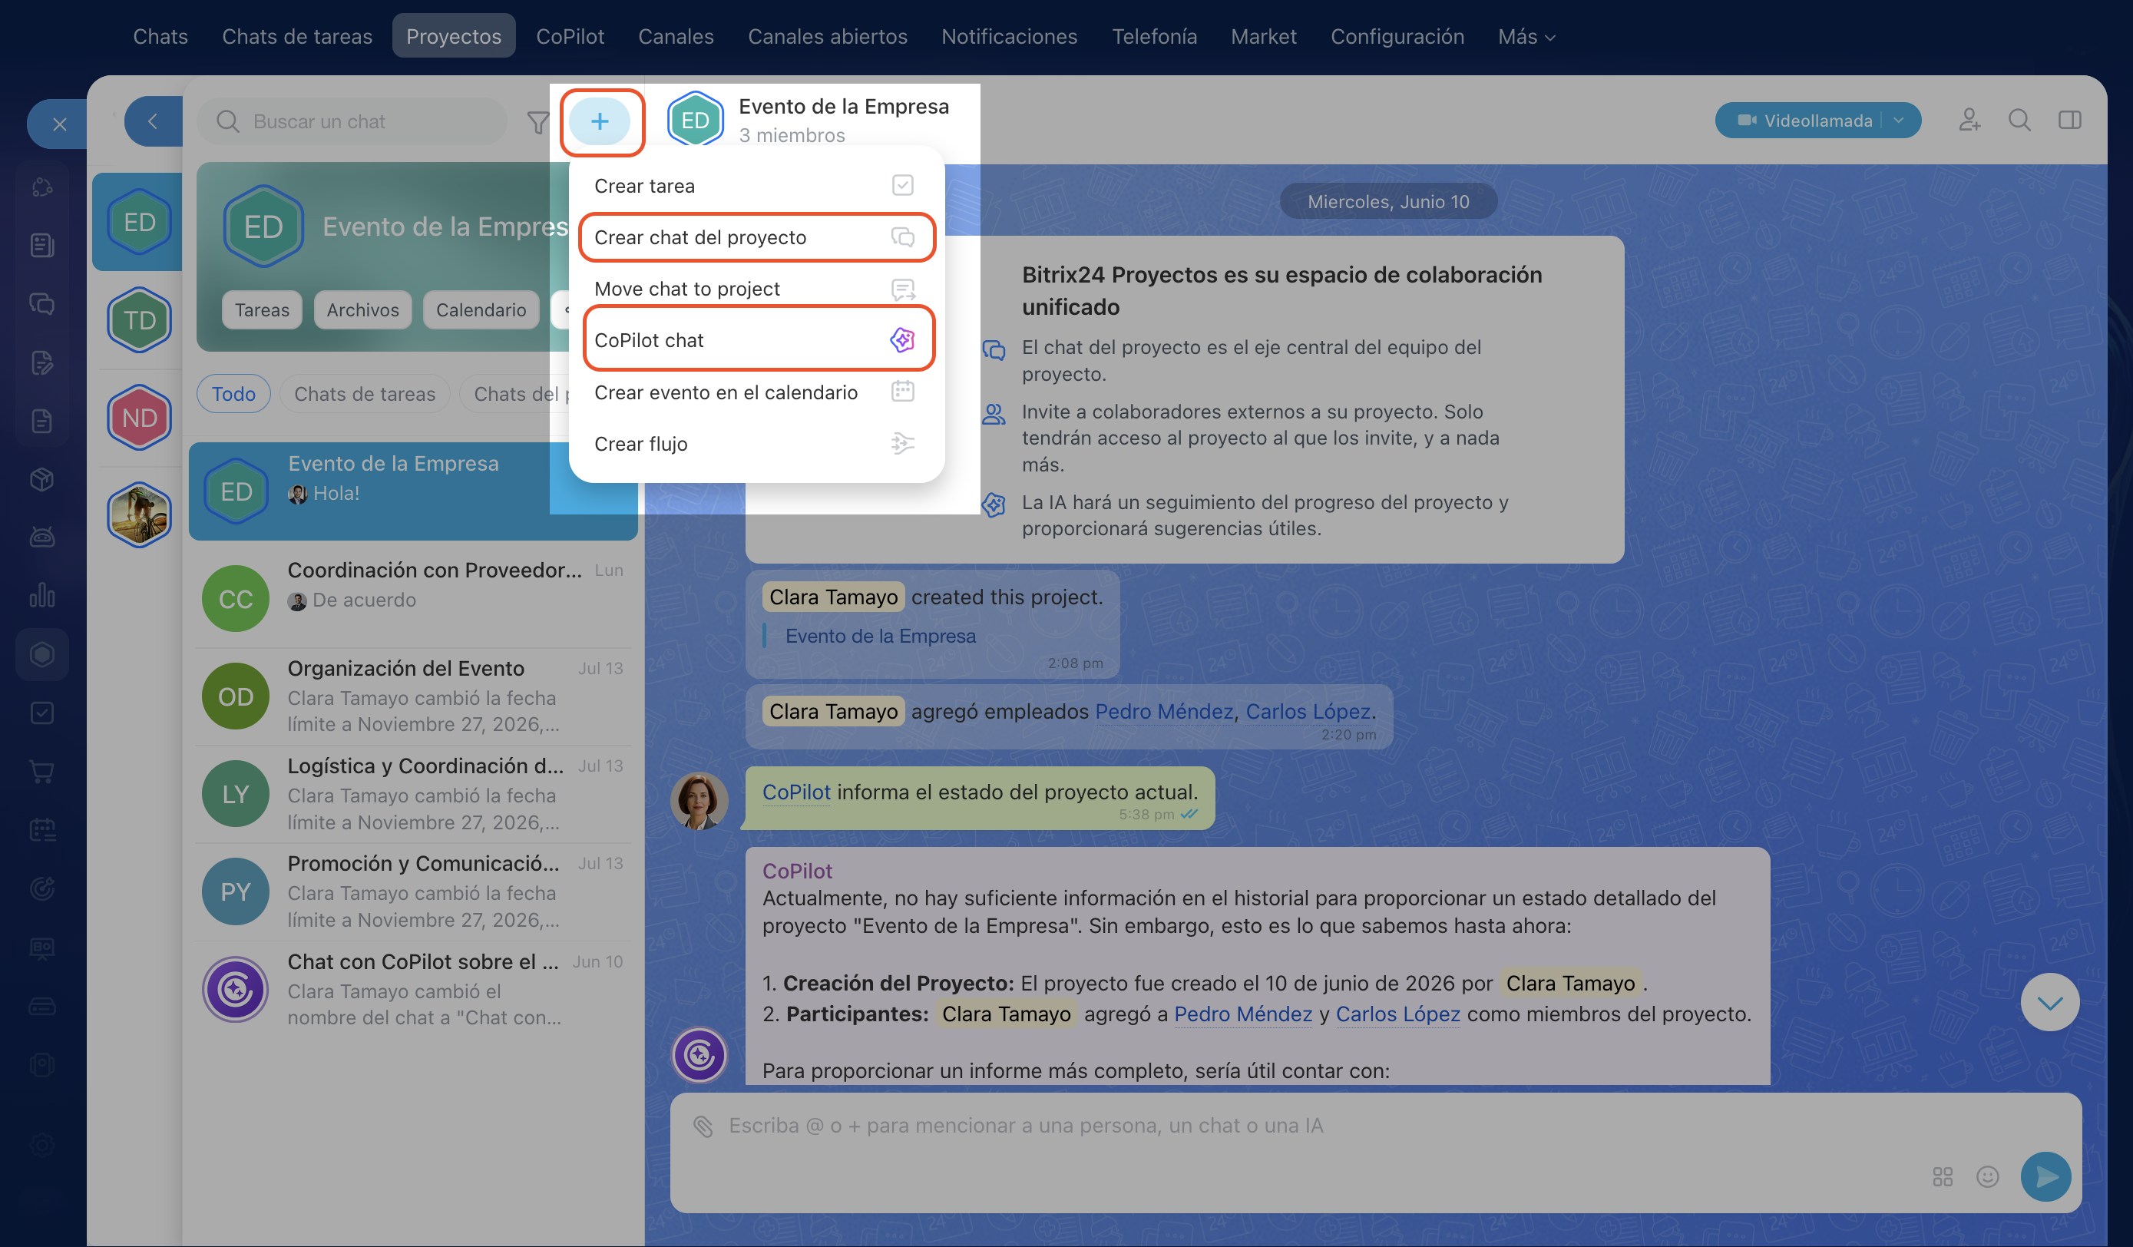Jump to latest messages with down chevron
Viewport: 2133px width, 1247px height.
click(2049, 1002)
